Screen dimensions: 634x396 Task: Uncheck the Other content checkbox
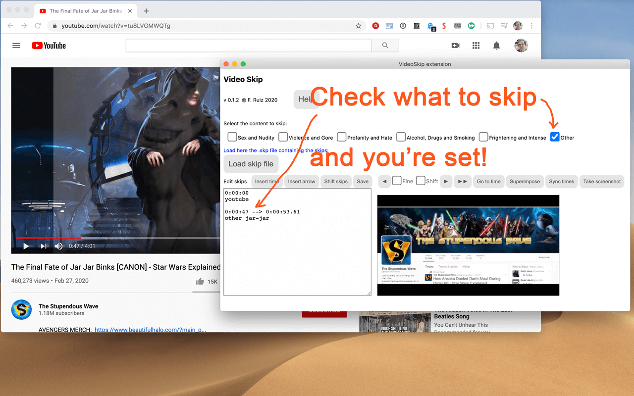coord(554,137)
